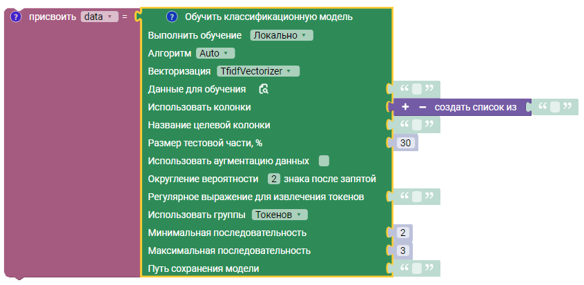Screen dimensions: 584x285
Task: Edit text field for Регулярное выражение токенов
Action: pyautogui.click(x=417, y=197)
